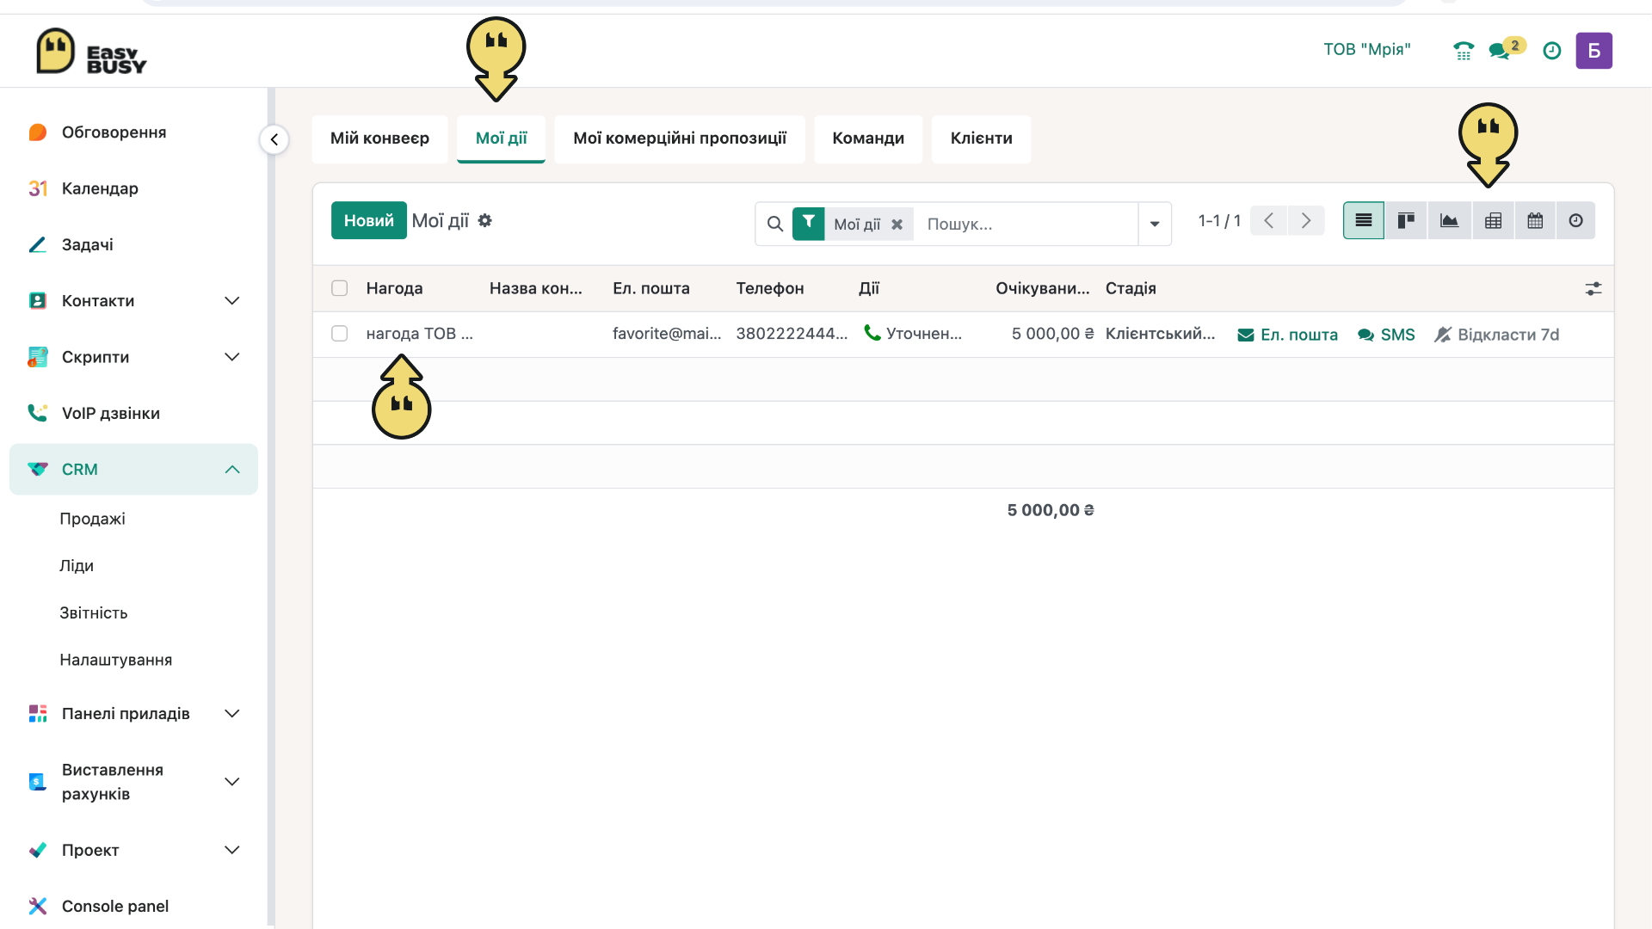Open optional columns adjust icon
The width and height of the screenshot is (1652, 929).
coord(1593,289)
